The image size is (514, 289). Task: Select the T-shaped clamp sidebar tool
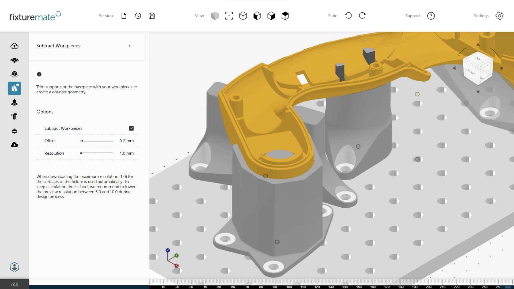point(14,116)
